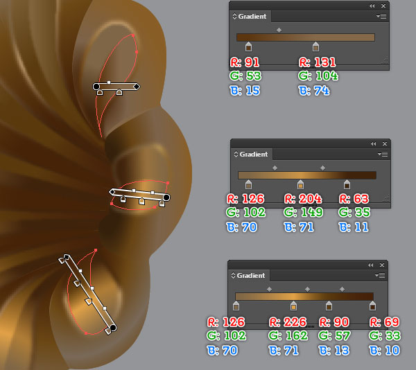
Task: Cycle panel view arrows beside three-stop Gradient tab
Action: point(236,154)
